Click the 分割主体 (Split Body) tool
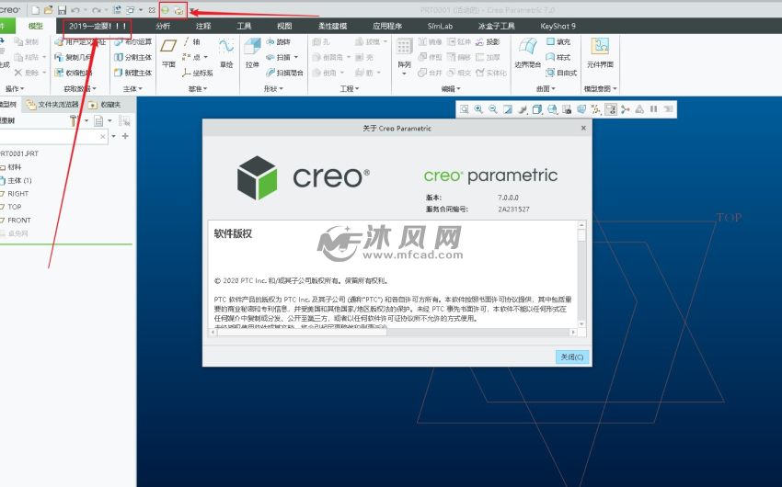Viewport: 782px width, 487px height. click(x=133, y=57)
